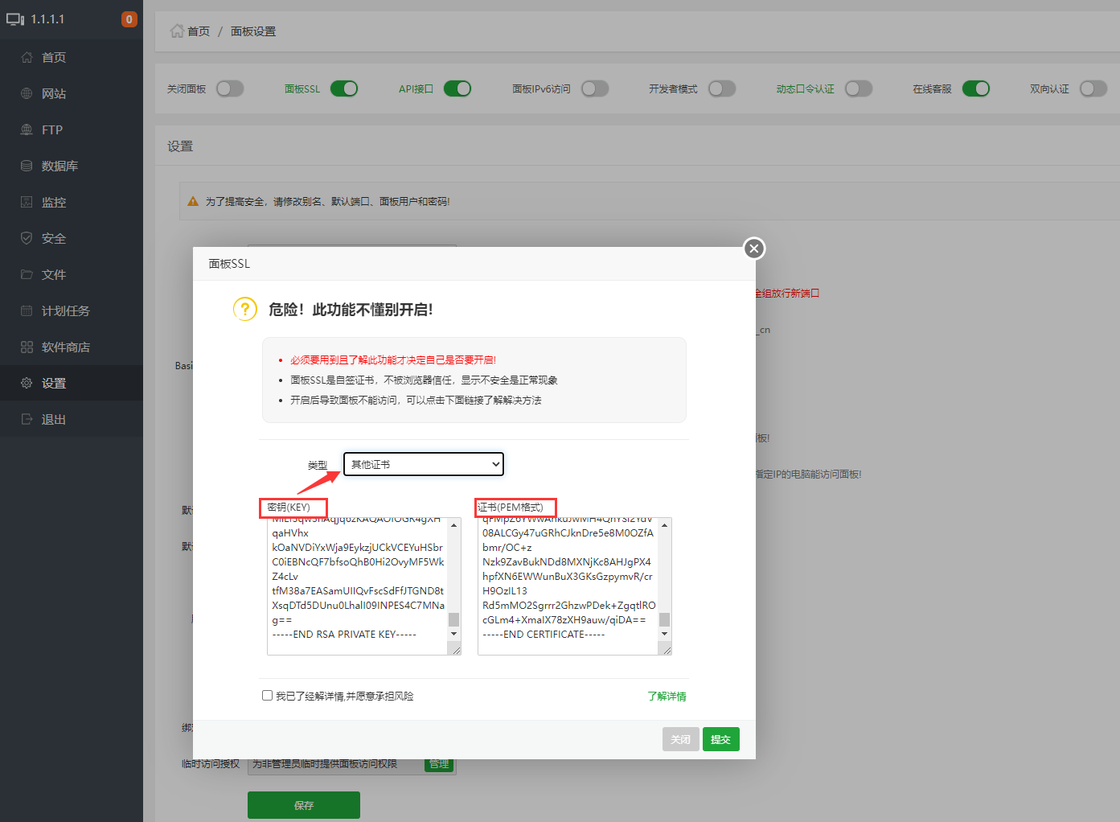Click the FTP icon in sidebar
This screenshot has width=1120, height=822.
[27, 129]
